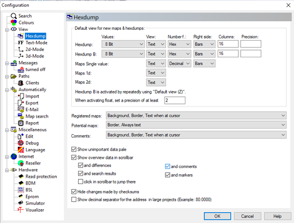Toggle 'and comments' checkbox

168,166
